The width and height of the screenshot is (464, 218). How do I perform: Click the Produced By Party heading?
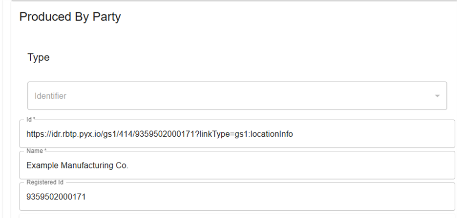70,17
